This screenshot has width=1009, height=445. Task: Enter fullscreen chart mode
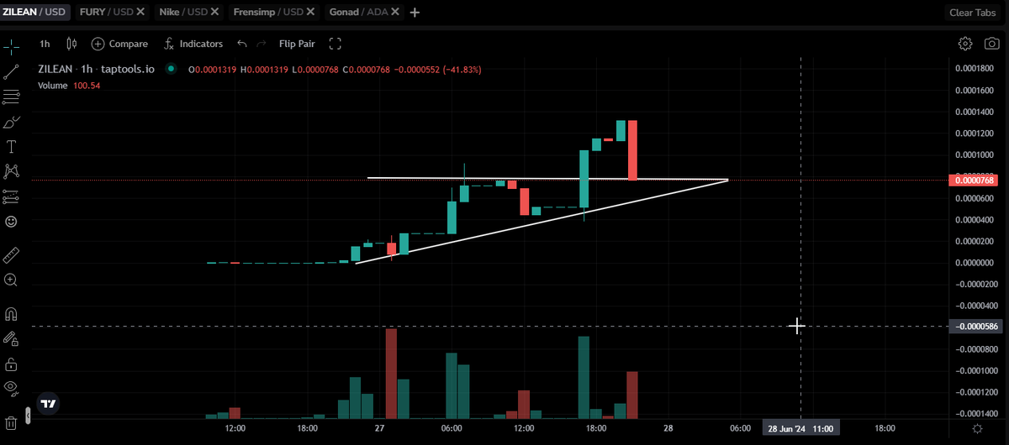click(335, 44)
